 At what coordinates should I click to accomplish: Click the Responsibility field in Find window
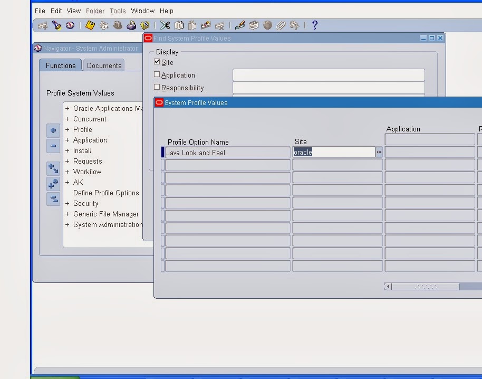pos(329,88)
